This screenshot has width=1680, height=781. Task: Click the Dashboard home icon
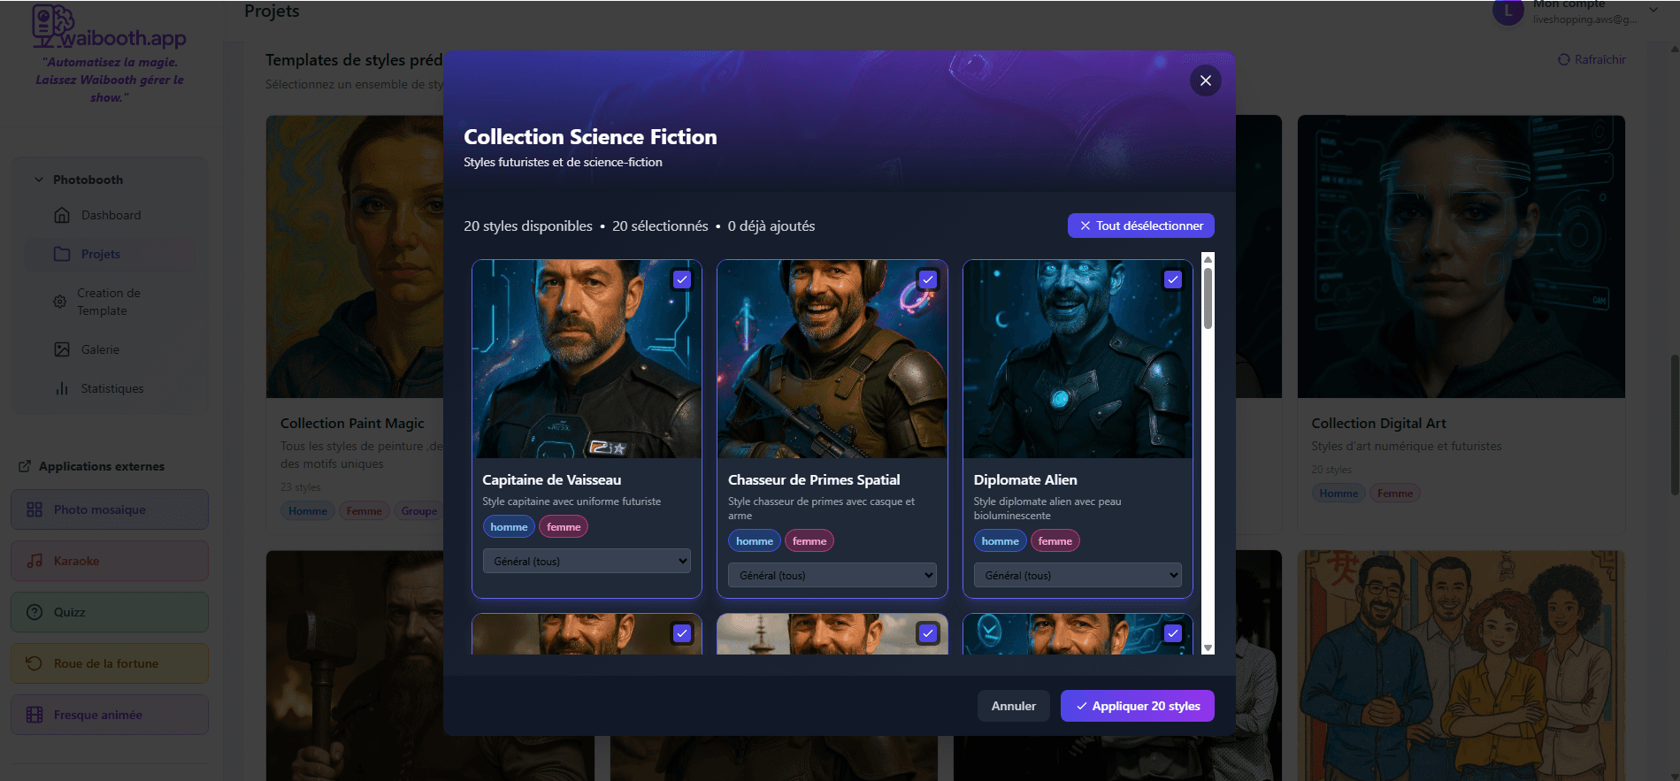point(62,215)
